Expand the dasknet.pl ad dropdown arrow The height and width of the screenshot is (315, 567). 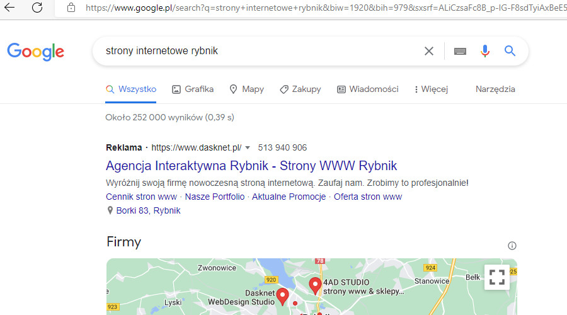point(248,147)
